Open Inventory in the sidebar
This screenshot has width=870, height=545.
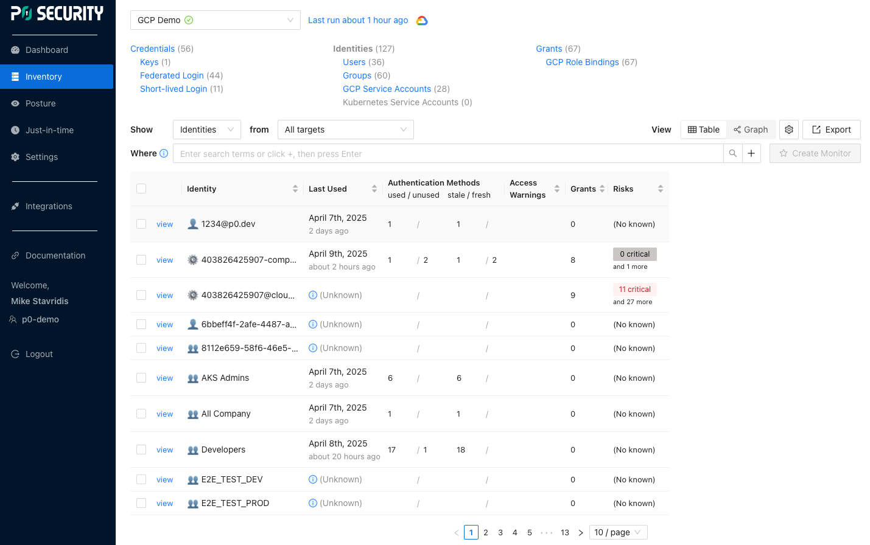click(57, 77)
